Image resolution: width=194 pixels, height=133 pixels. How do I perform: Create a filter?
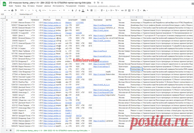133,11
